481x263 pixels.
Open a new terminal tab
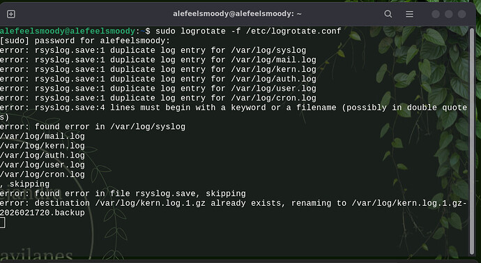click(x=11, y=14)
